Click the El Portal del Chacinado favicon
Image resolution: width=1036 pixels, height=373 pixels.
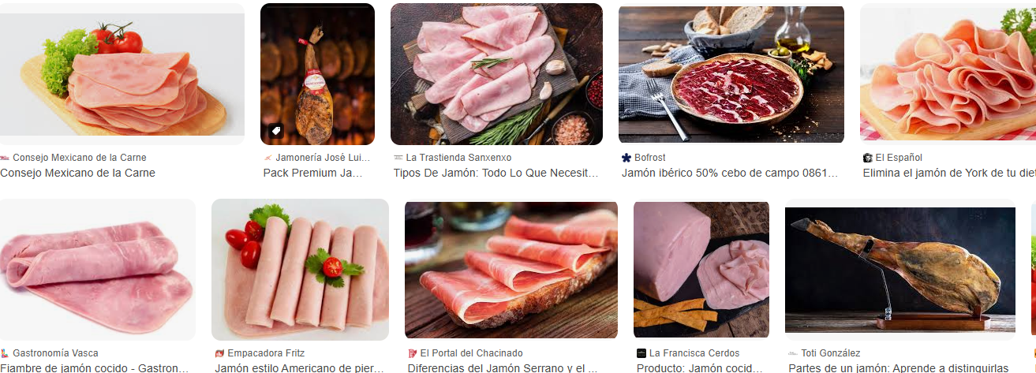pyautogui.click(x=413, y=353)
